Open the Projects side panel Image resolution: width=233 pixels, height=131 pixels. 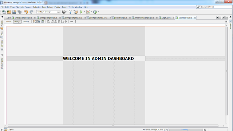(2, 25)
